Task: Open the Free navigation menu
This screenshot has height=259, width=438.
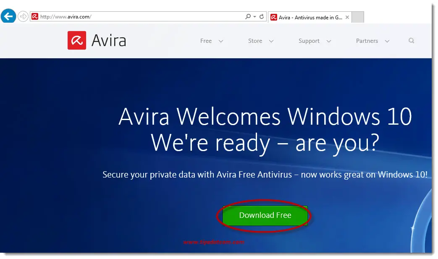Action: [x=206, y=41]
